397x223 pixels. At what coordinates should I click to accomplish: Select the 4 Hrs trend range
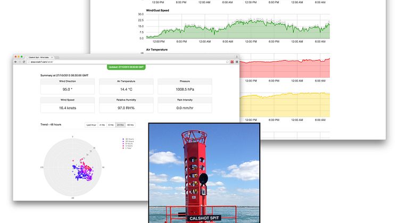pos(102,125)
